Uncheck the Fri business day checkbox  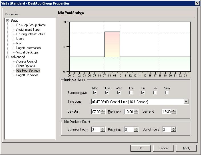coord(143,93)
